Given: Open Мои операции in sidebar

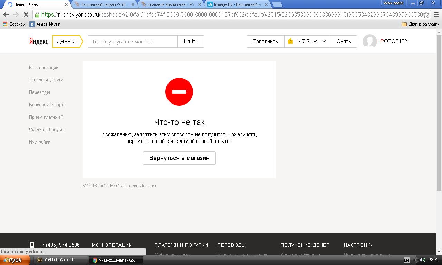Looking at the screenshot, I should pyautogui.click(x=44, y=68).
